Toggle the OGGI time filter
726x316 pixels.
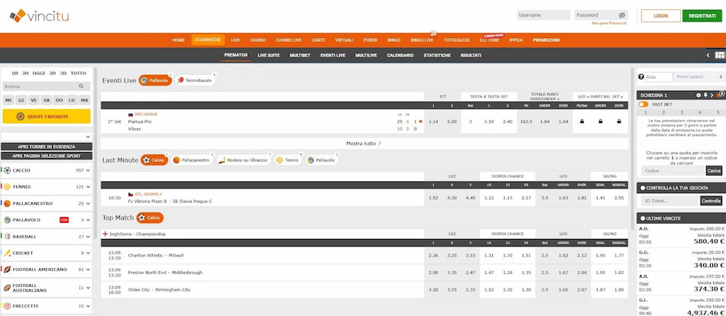click(x=40, y=73)
